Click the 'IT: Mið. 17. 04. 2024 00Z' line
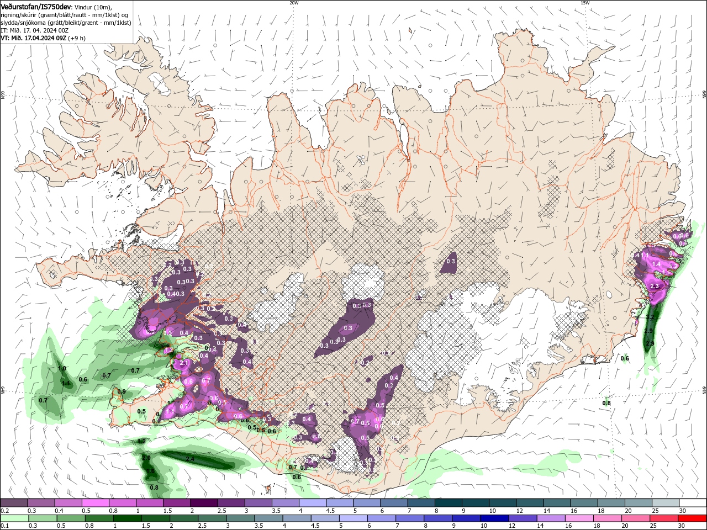Image resolution: width=707 pixels, height=530 pixels. tap(35, 30)
